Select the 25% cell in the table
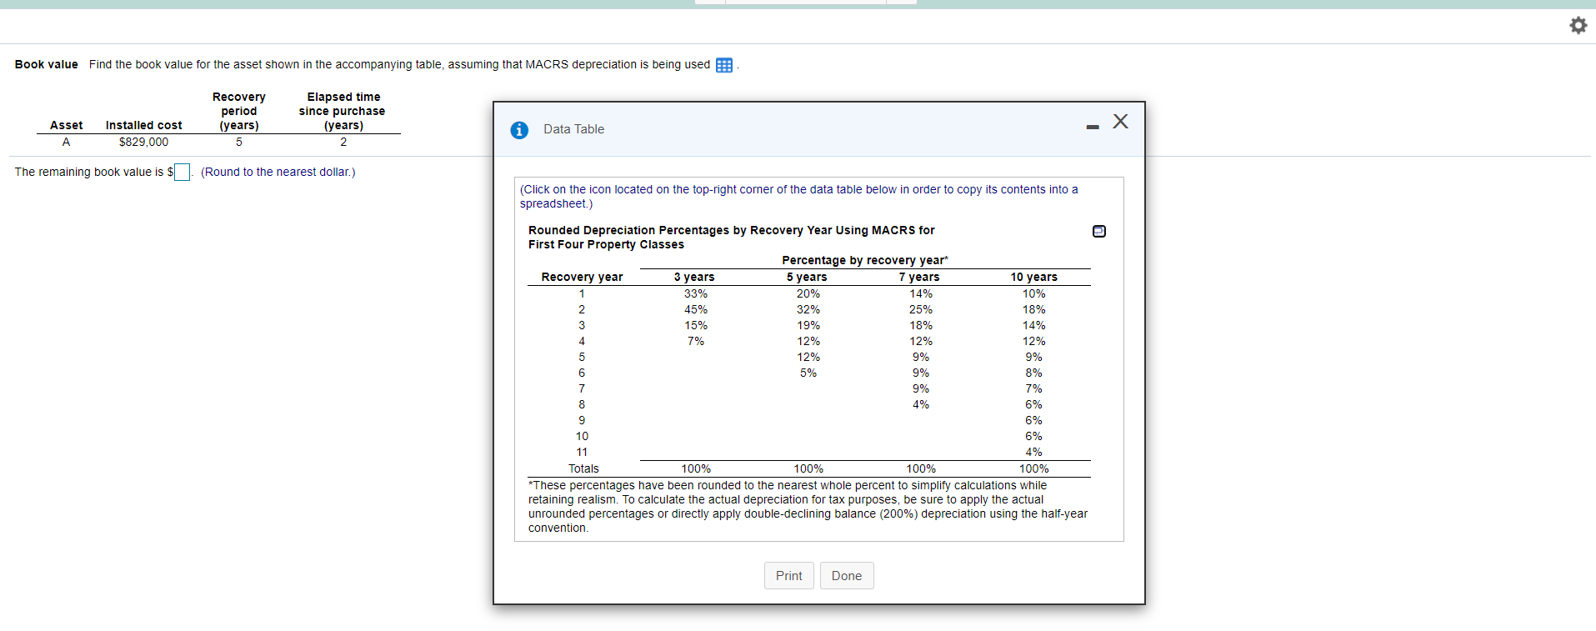This screenshot has height=631, width=1596. 921,309
